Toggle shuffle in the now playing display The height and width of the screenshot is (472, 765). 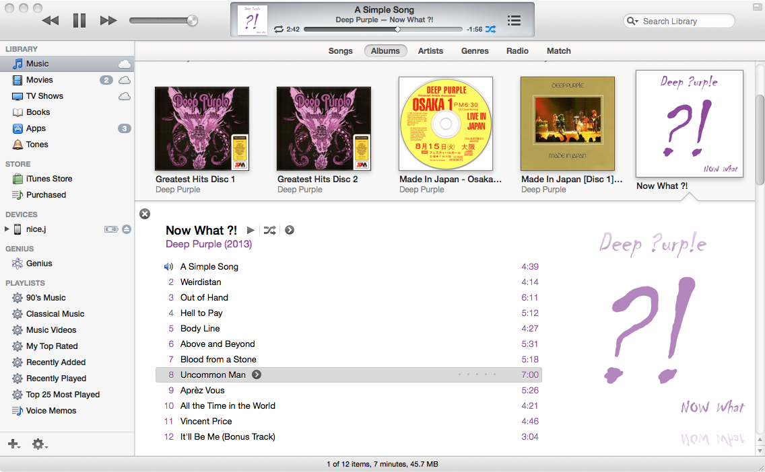click(x=490, y=29)
